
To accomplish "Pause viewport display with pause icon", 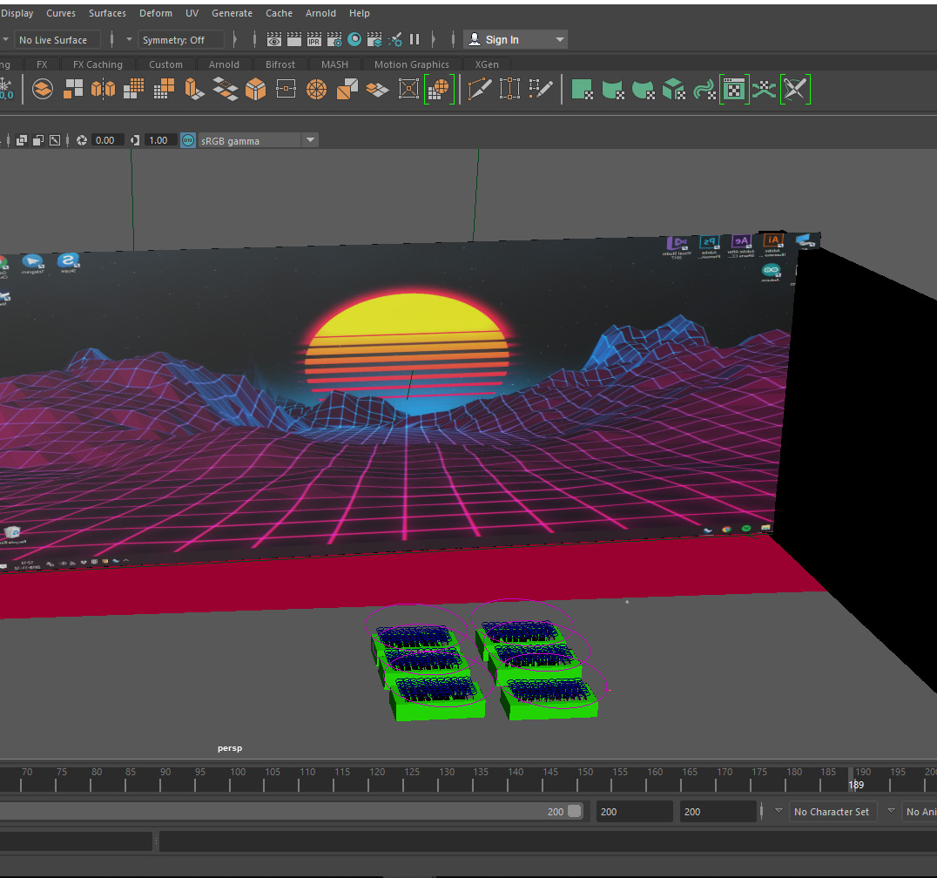I will 415,39.
